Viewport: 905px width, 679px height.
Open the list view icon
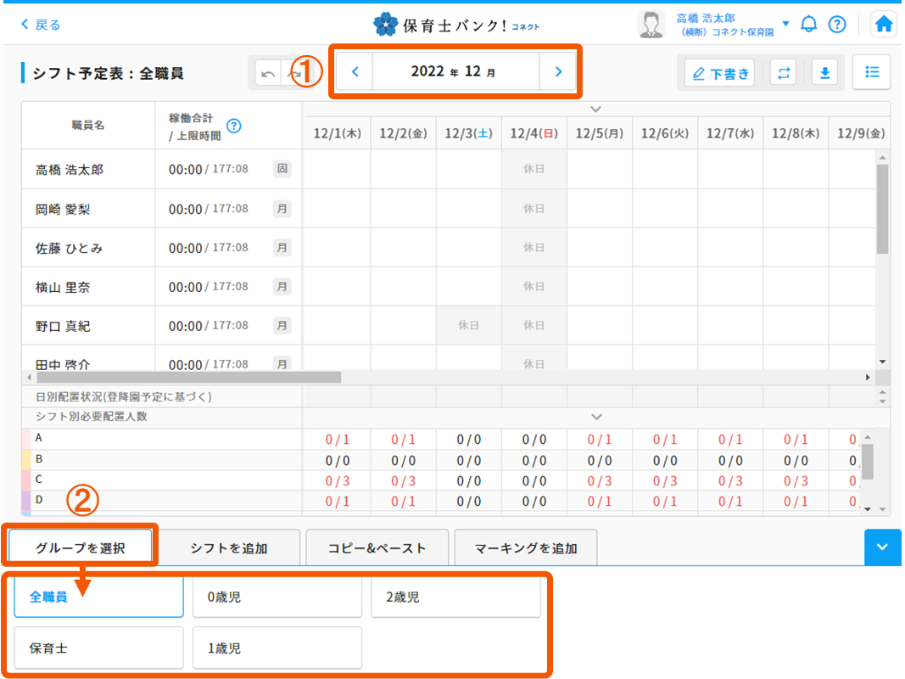[x=871, y=73]
